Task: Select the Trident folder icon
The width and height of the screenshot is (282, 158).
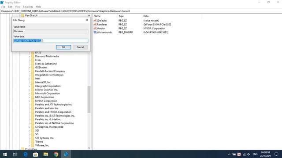Action: tap(33, 142)
